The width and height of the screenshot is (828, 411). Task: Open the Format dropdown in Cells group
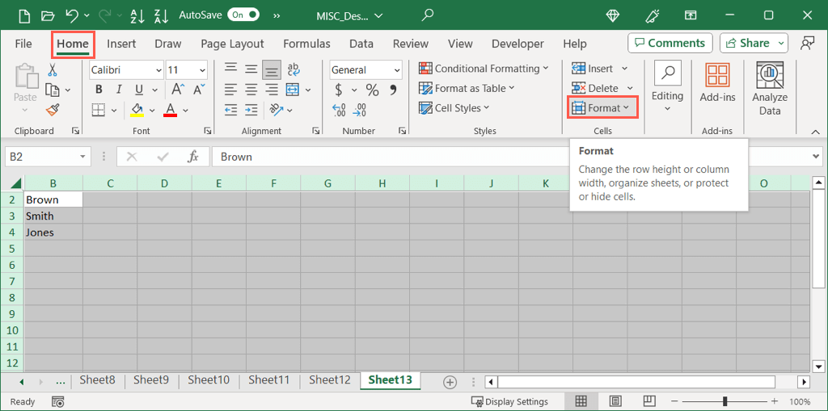(x=603, y=107)
